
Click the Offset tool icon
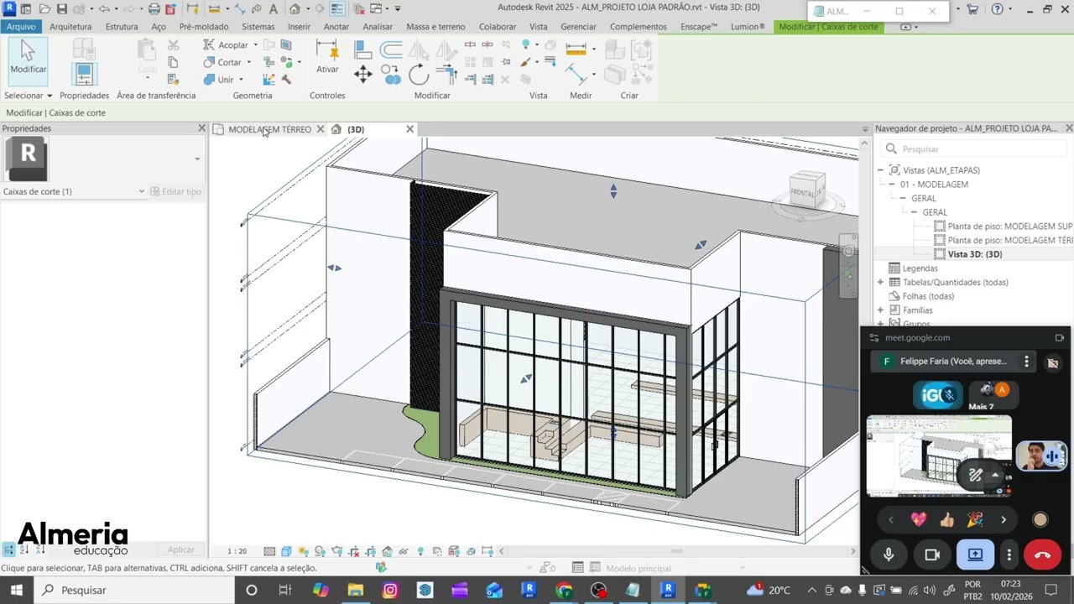[x=391, y=49]
